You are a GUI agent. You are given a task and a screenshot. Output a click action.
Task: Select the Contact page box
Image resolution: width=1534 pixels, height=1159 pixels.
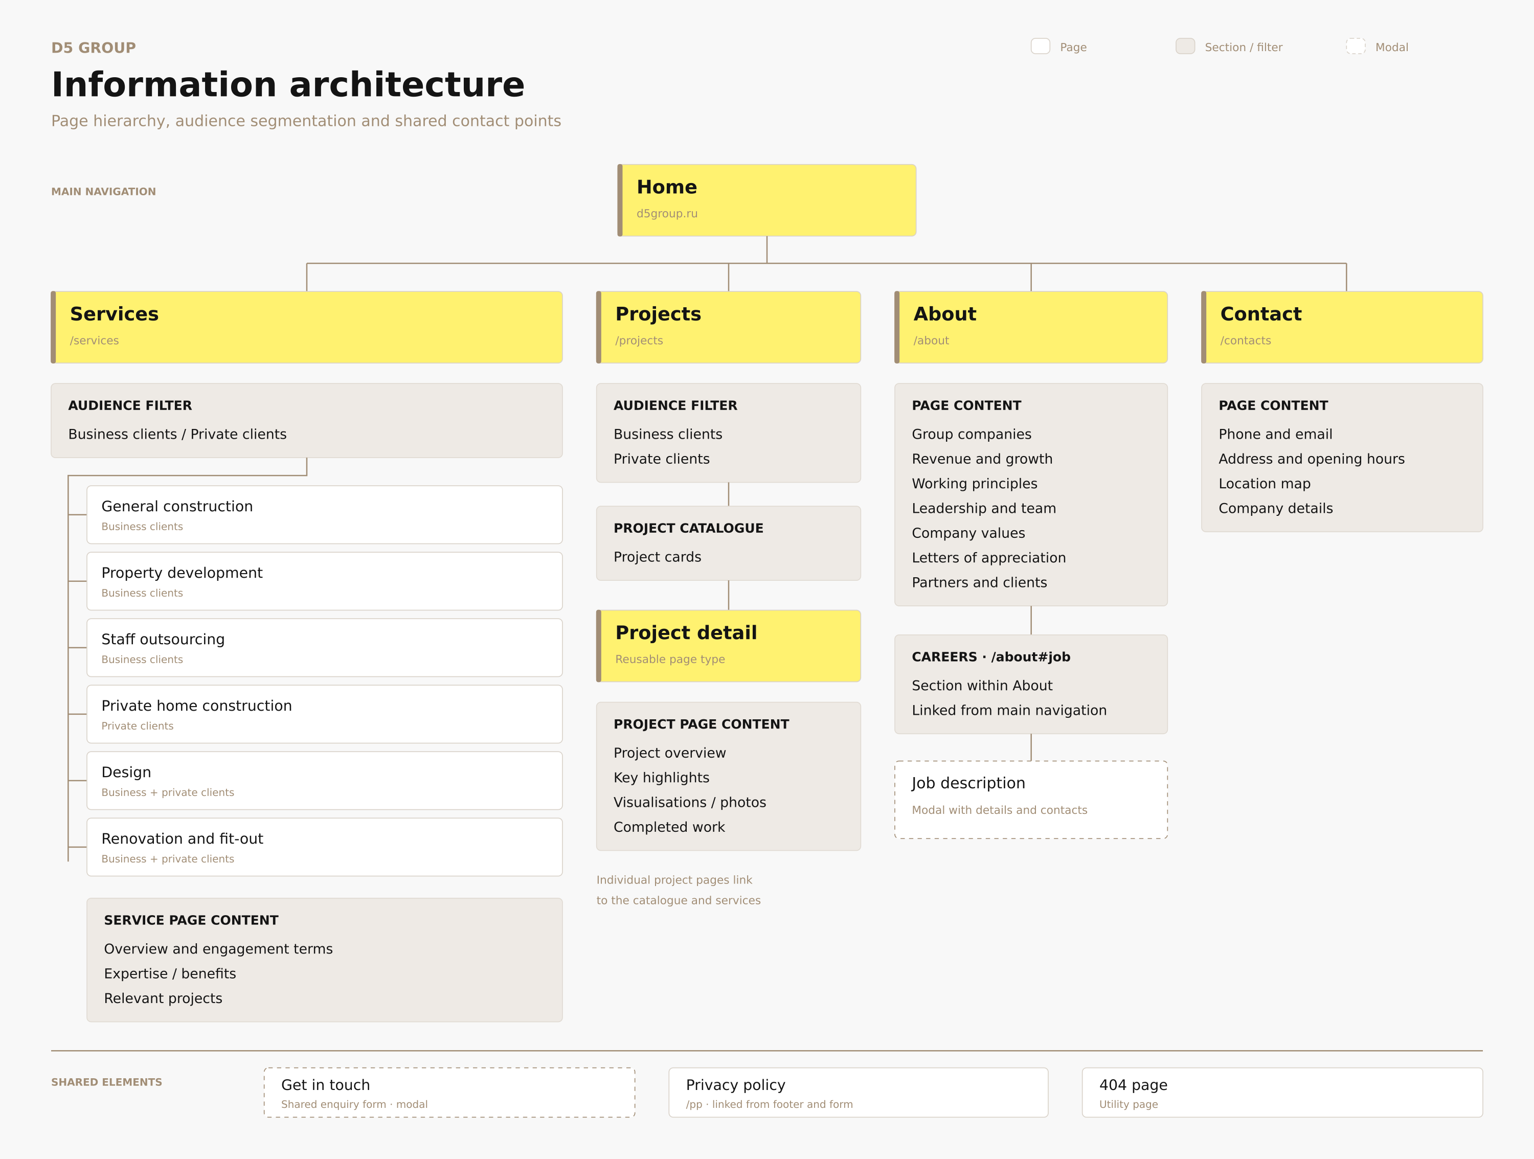(1342, 327)
